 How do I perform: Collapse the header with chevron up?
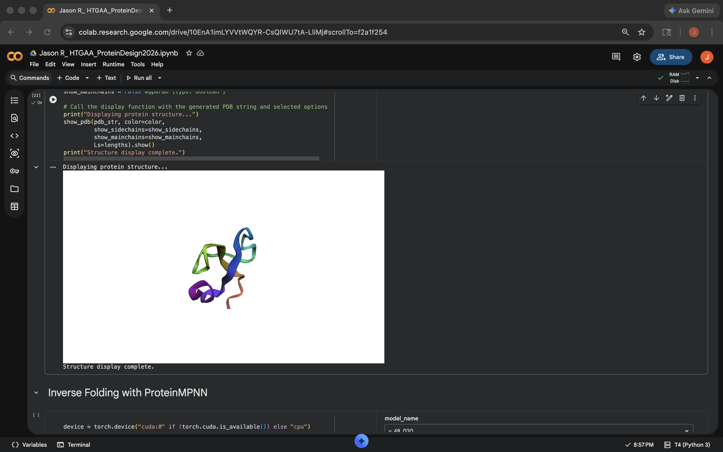click(x=709, y=78)
